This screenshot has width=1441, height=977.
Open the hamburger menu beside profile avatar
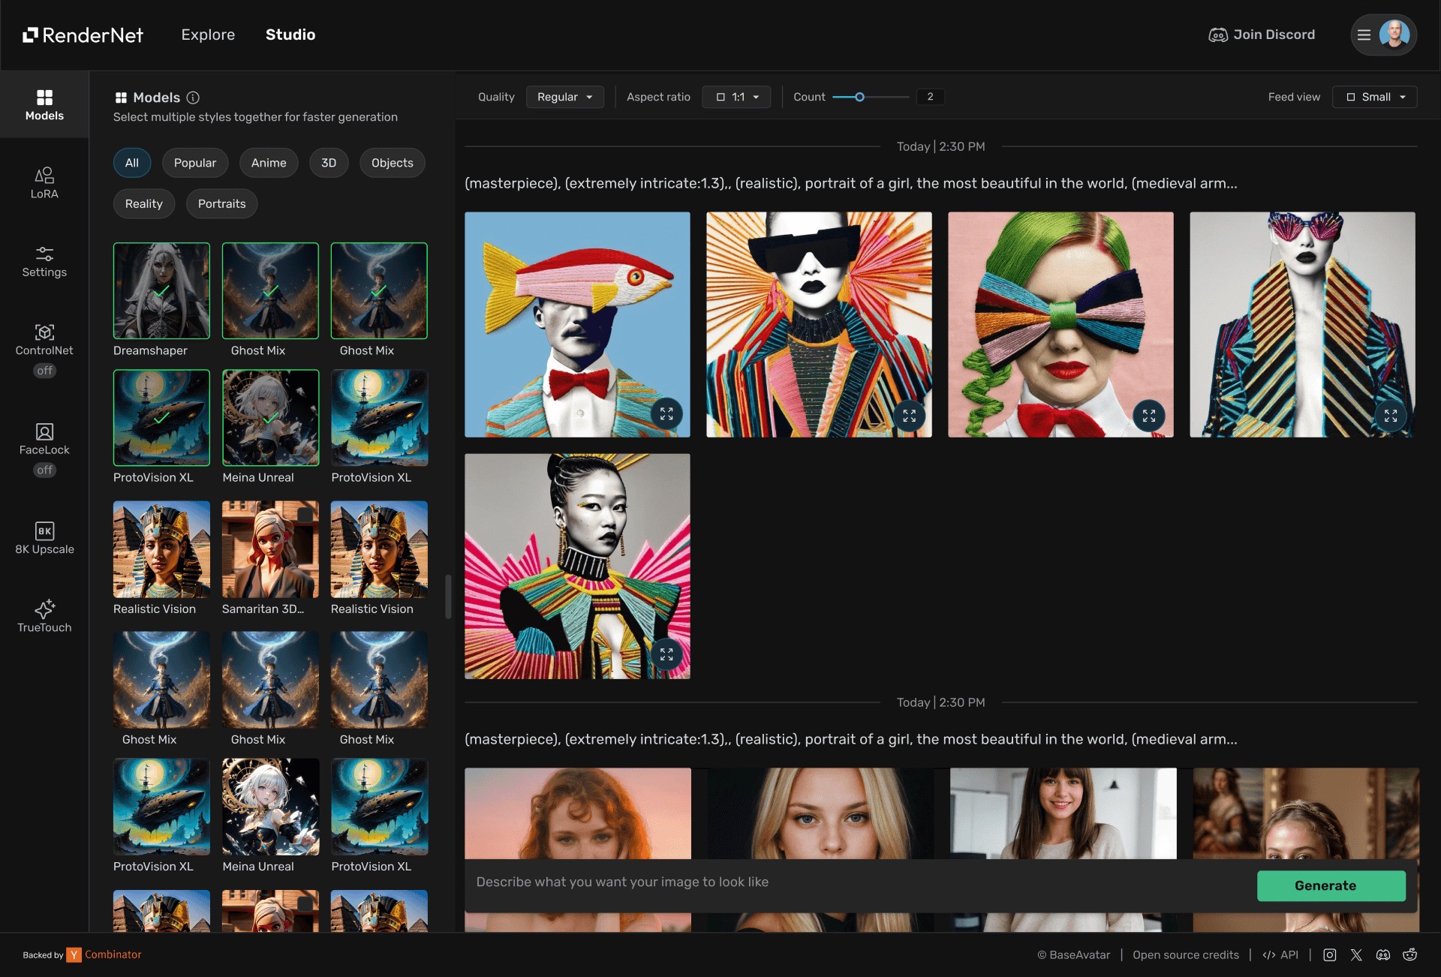[x=1364, y=35]
